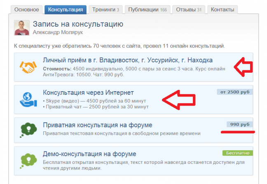Click the globe-in-hand Internet consultation icon
Screen dimensions: 267x184
(x=27, y=99)
